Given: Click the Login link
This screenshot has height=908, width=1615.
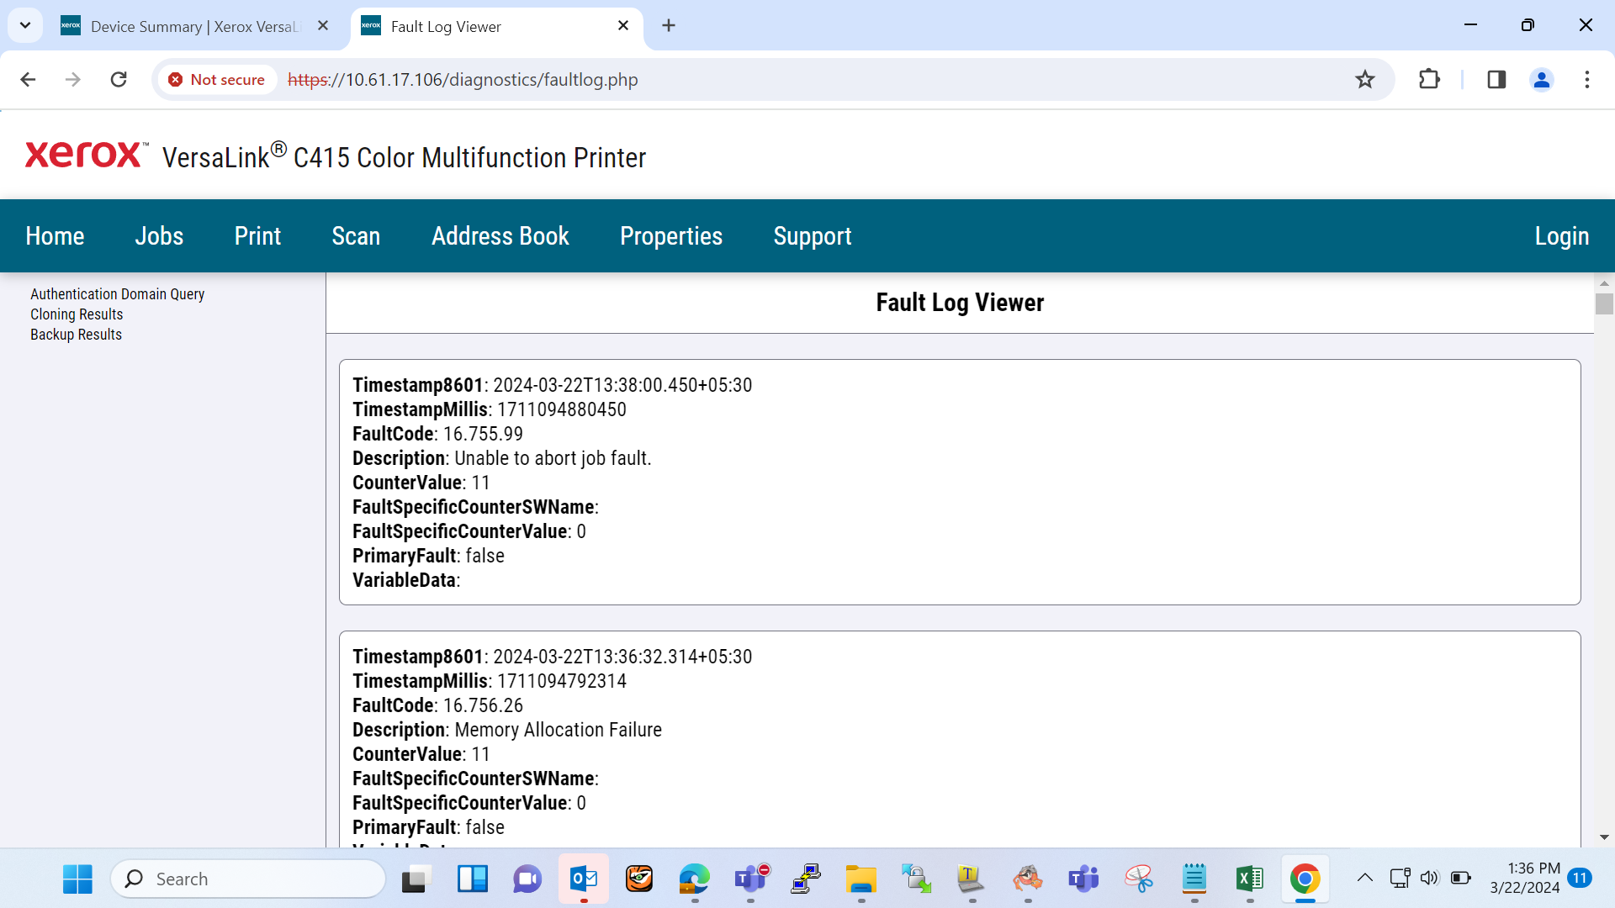Looking at the screenshot, I should [x=1562, y=236].
